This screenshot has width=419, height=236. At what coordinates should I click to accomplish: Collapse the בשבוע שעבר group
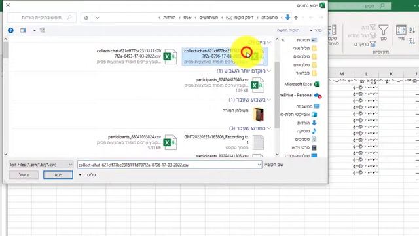[269, 100]
